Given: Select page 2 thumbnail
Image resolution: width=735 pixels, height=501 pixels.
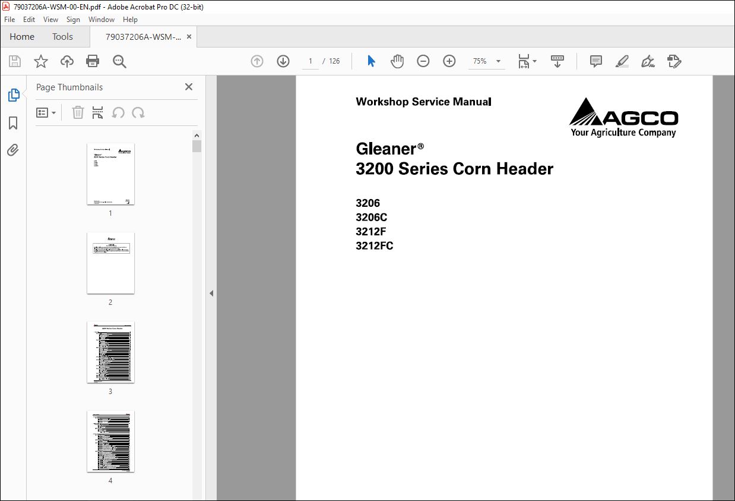Looking at the screenshot, I should [110, 263].
